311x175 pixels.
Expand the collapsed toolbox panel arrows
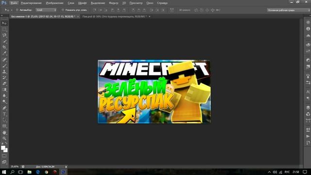pyautogui.click(x=2, y=15)
